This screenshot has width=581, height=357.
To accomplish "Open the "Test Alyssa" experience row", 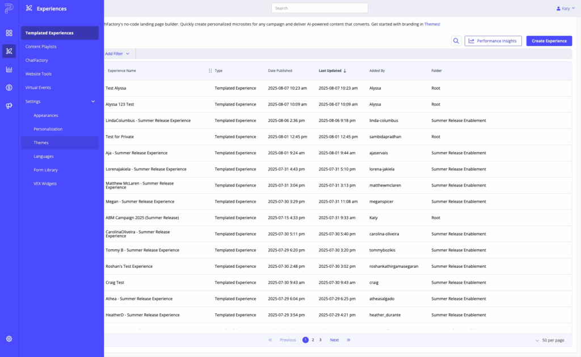I will 116,88.
